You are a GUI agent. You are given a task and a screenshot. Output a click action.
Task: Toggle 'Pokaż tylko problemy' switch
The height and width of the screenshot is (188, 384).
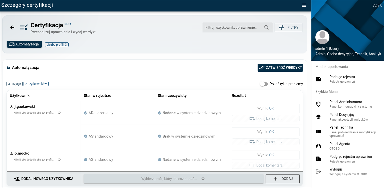[x=264, y=84]
